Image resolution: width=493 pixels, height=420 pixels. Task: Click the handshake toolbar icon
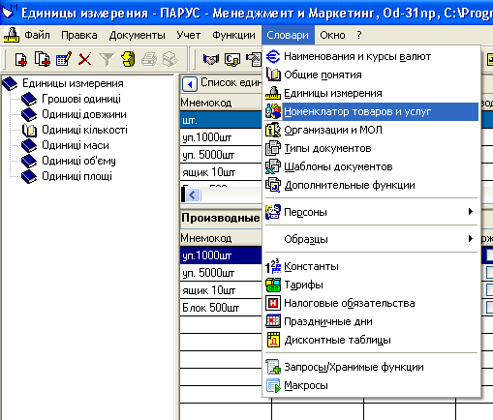[x=211, y=59]
